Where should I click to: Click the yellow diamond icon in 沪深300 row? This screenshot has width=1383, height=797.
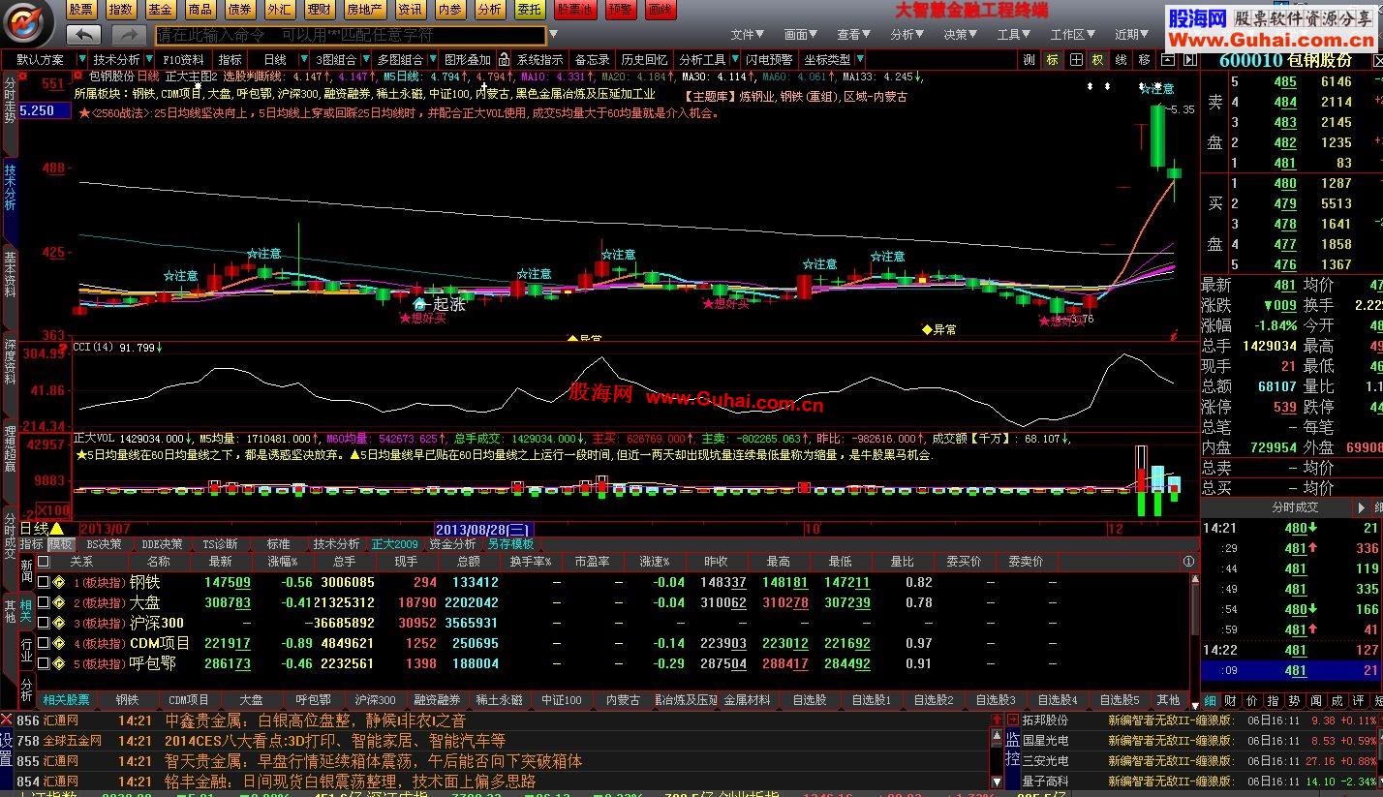click(58, 623)
